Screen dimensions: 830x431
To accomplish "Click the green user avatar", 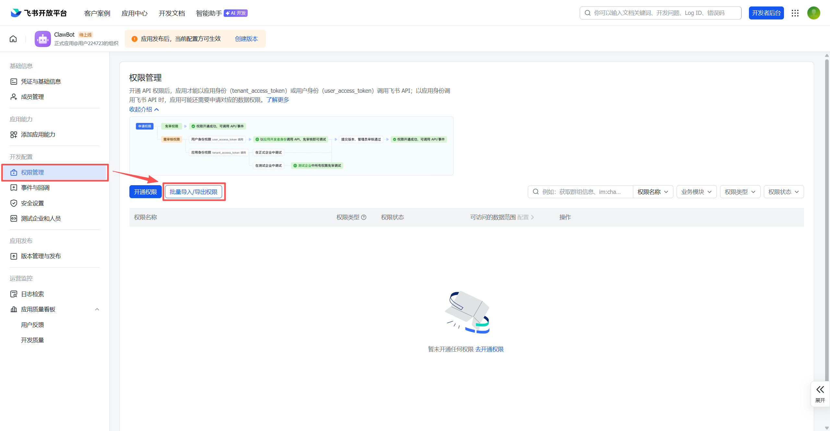I will (x=813, y=13).
